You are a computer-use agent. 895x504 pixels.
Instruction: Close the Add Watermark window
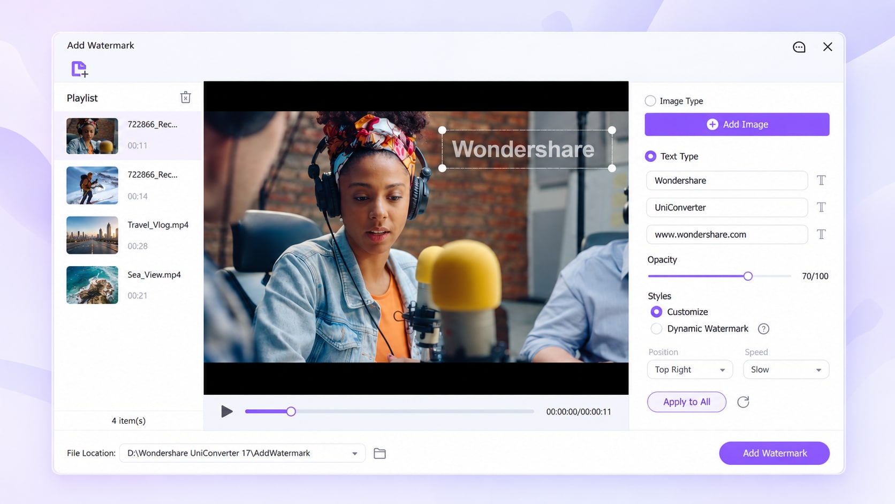click(828, 47)
